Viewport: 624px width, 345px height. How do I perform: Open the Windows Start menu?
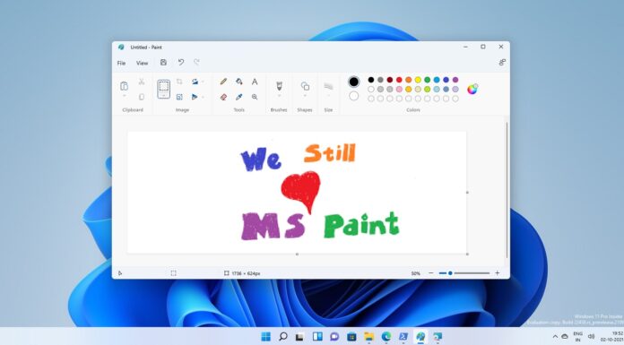266,337
